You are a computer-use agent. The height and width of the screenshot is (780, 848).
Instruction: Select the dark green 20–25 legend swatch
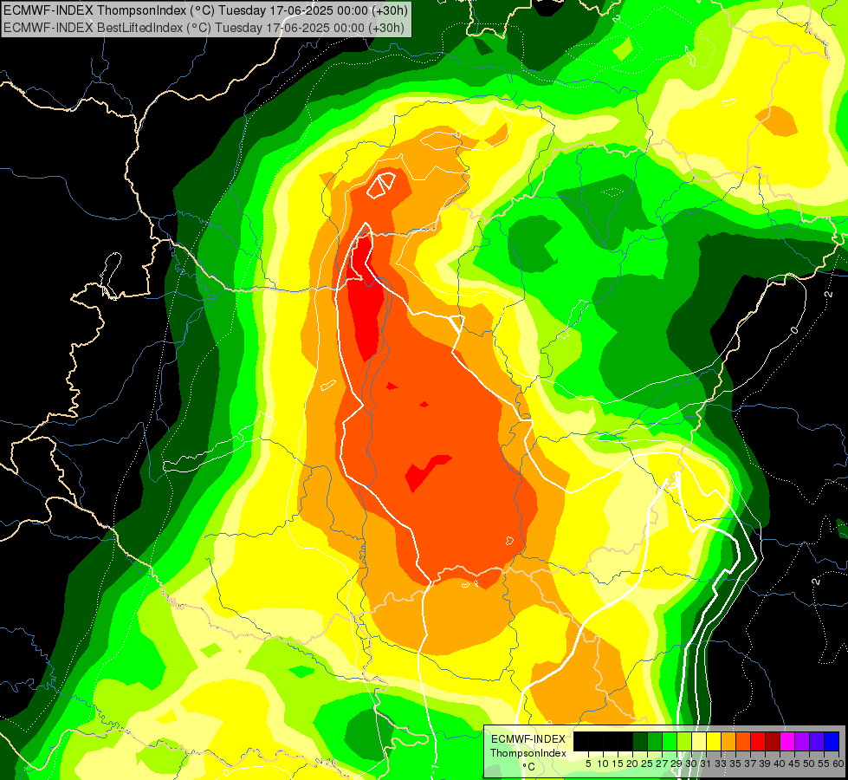[640, 741]
